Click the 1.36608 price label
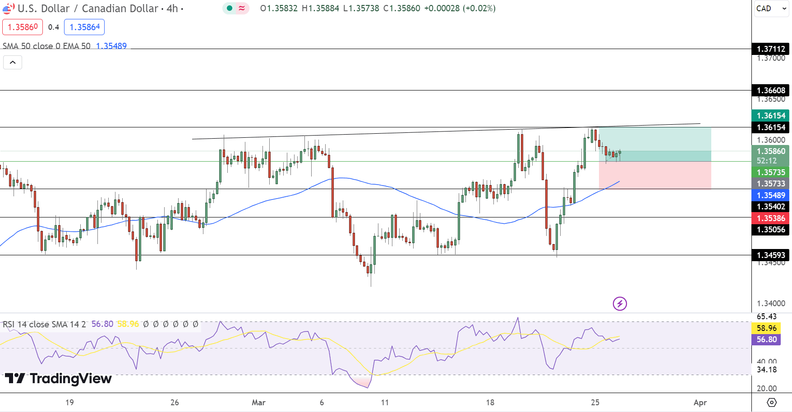The width and height of the screenshot is (792, 412). [x=770, y=90]
